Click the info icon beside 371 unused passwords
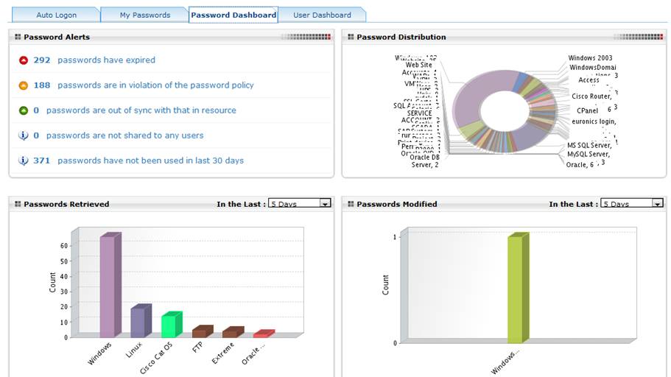 [23, 161]
